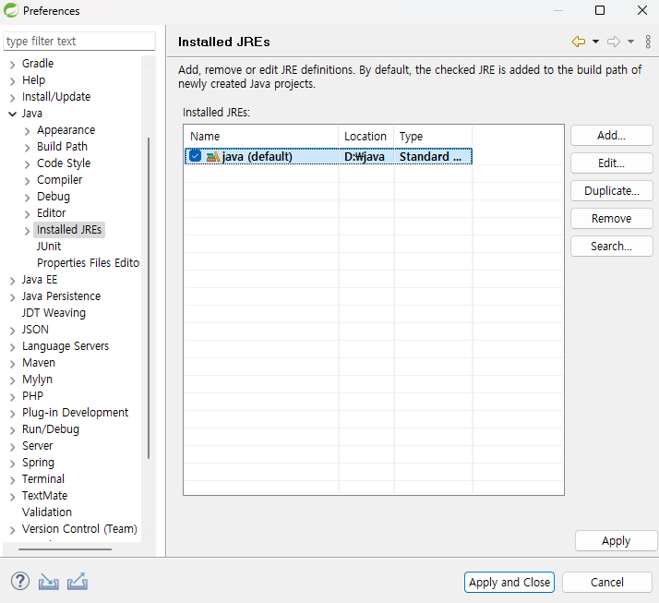Sort by the Type column header
The width and height of the screenshot is (659, 603).
[433, 137]
